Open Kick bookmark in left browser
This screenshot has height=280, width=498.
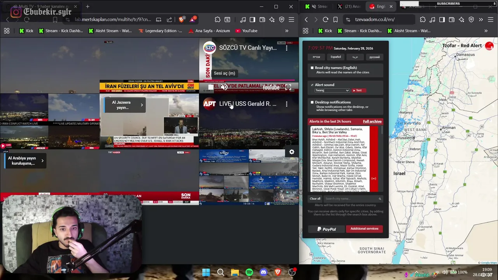pyautogui.click(x=26, y=31)
